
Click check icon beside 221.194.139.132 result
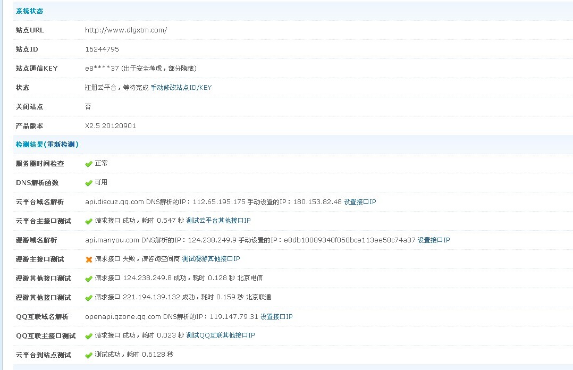click(x=88, y=298)
